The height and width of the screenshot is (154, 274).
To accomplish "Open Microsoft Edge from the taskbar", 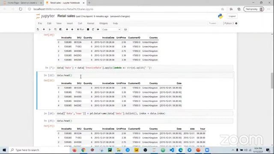I will [x=181, y=150].
